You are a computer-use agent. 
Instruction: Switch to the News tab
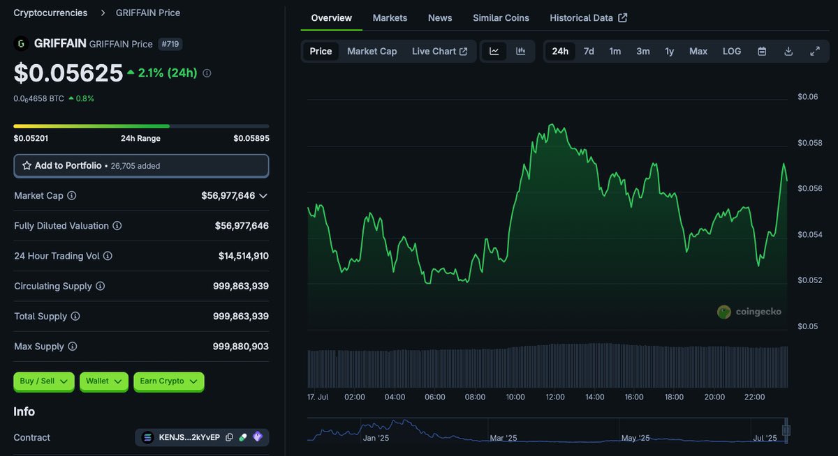440,17
